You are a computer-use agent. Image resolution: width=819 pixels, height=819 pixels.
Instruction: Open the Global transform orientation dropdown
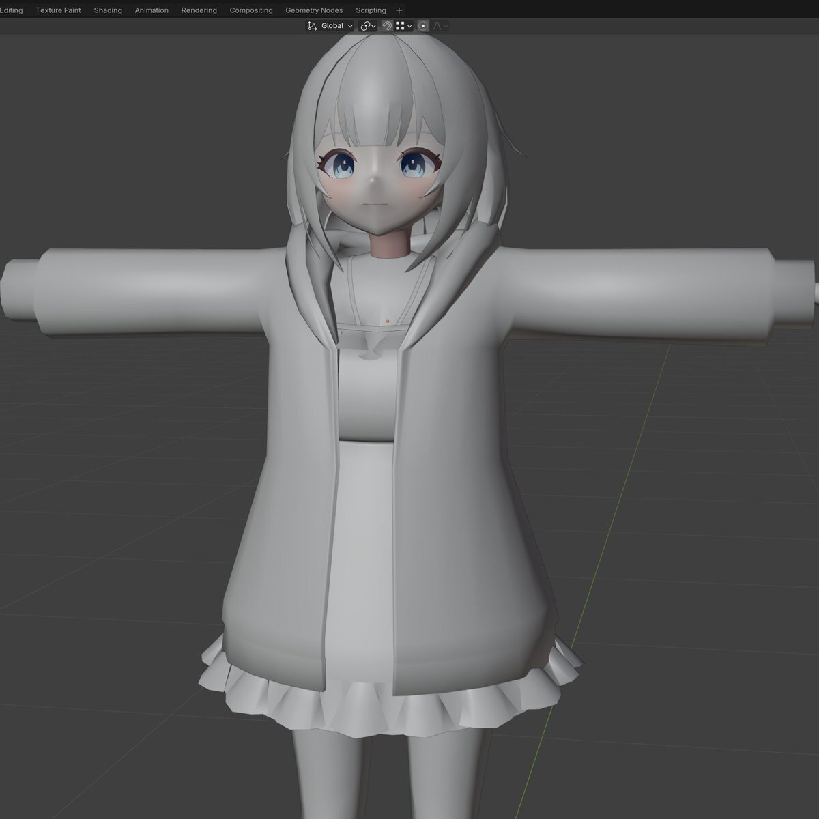[x=330, y=26]
